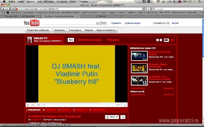Switch to the first Safari tab
Image resolution: width=204 pixels, height=127 pixels.
20,16
